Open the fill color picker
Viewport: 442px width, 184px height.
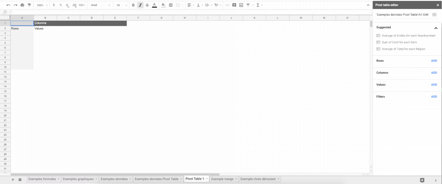click(163, 5)
